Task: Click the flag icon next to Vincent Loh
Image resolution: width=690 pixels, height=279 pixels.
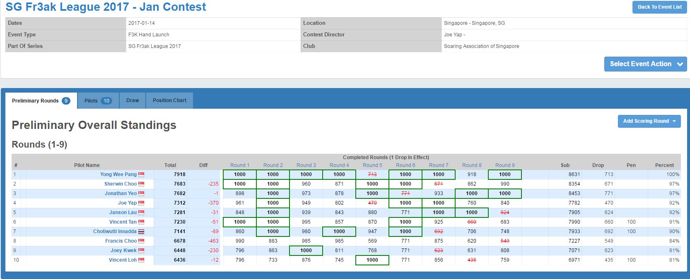Action: point(141,260)
